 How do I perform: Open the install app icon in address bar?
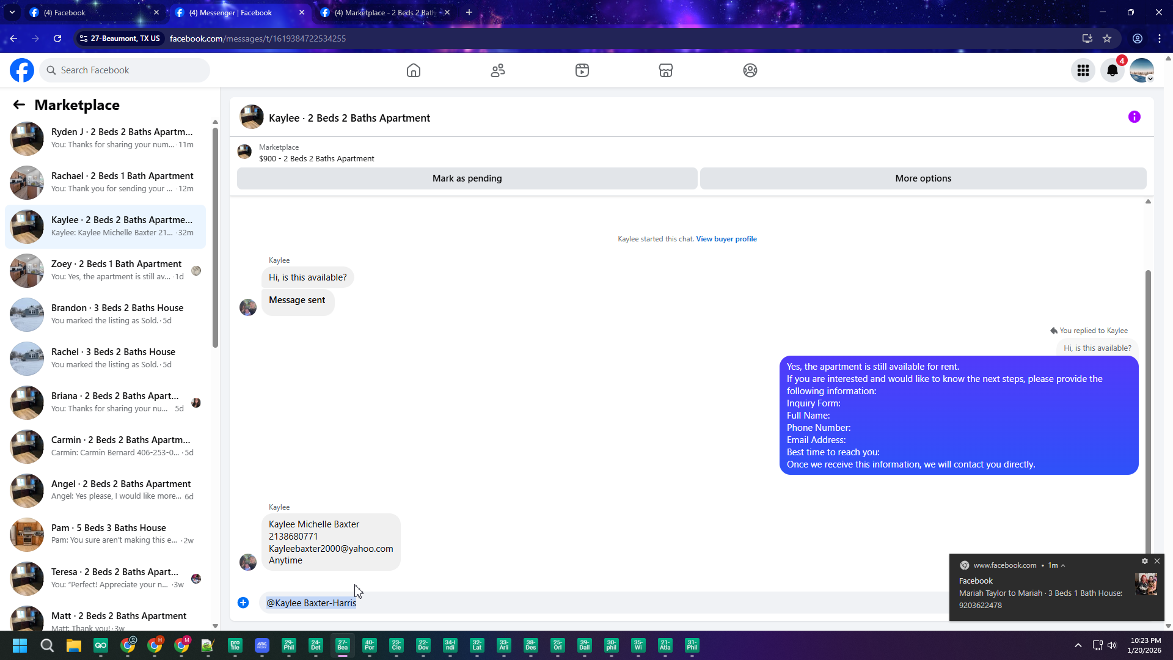[x=1087, y=38]
